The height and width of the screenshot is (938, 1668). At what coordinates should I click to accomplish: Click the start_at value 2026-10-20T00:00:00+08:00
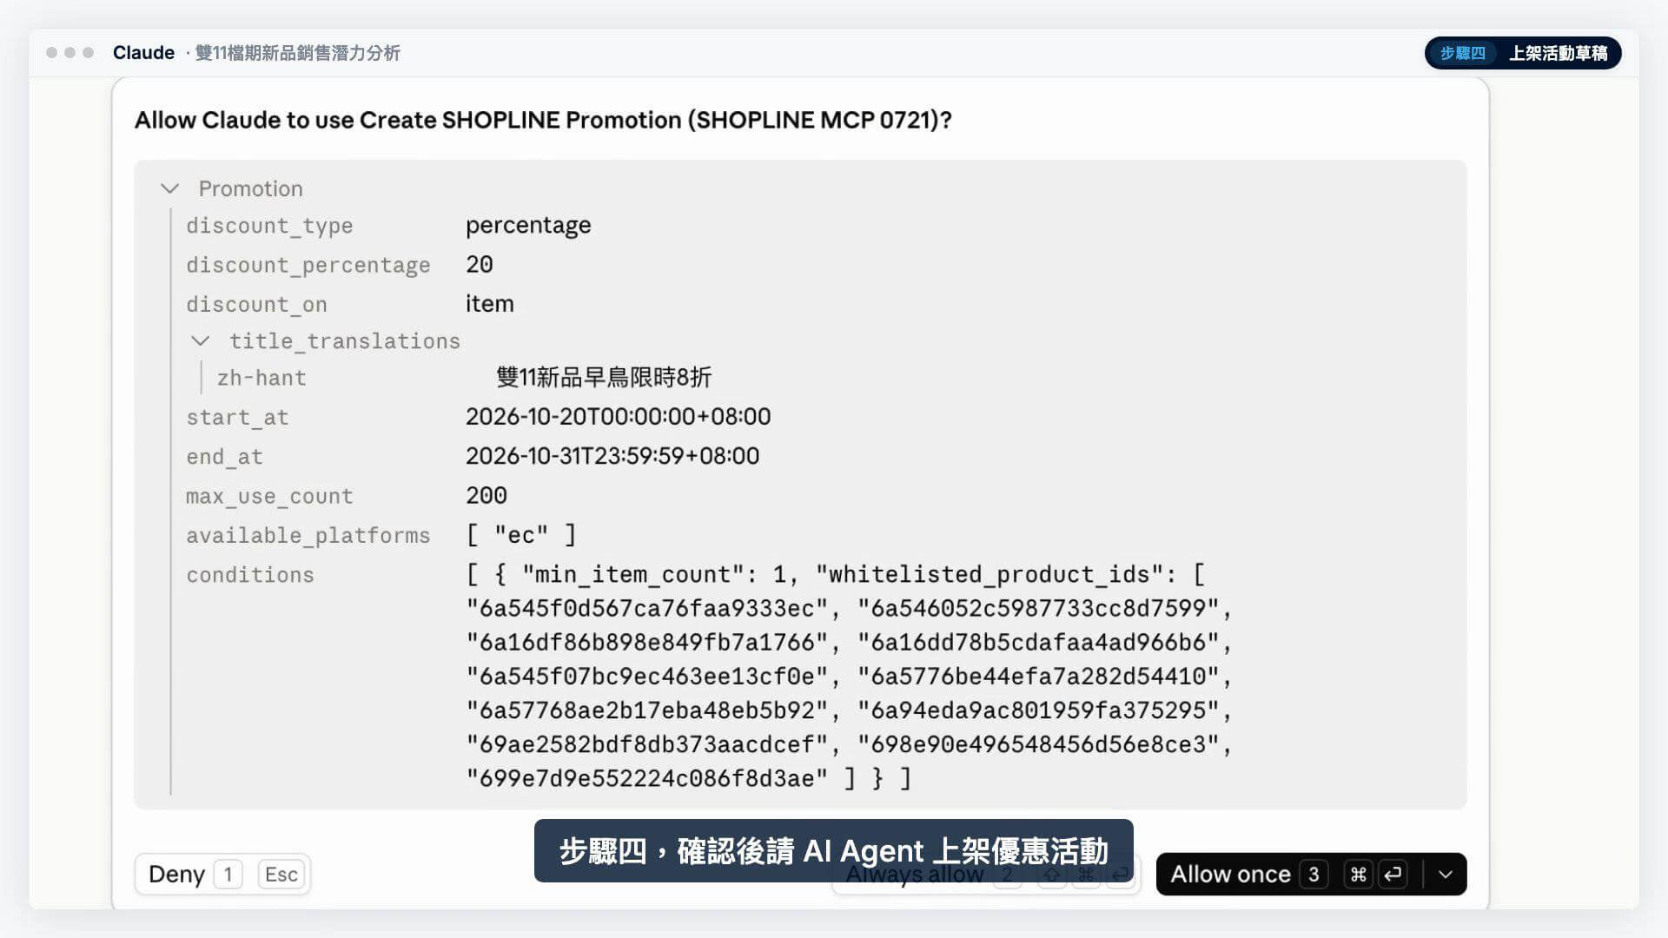(618, 417)
